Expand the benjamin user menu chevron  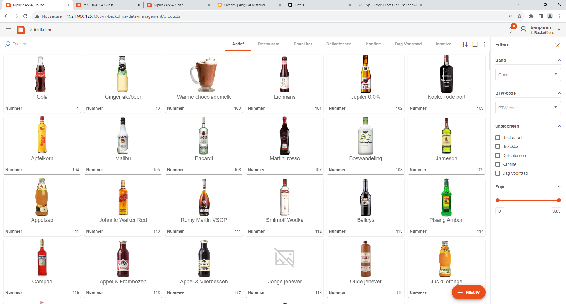tap(559, 29)
